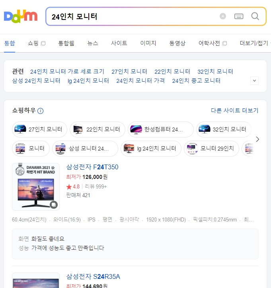
Task: Open the S24R35A product thumbnail
Action: (x=36, y=280)
